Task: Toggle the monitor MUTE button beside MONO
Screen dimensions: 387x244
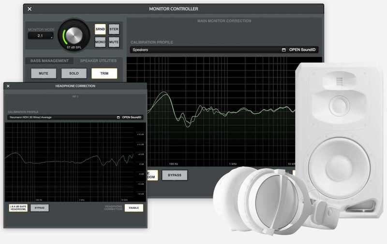Action: tap(114, 42)
